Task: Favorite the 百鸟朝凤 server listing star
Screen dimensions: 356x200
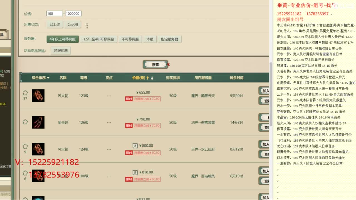Action: click(x=25, y=173)
